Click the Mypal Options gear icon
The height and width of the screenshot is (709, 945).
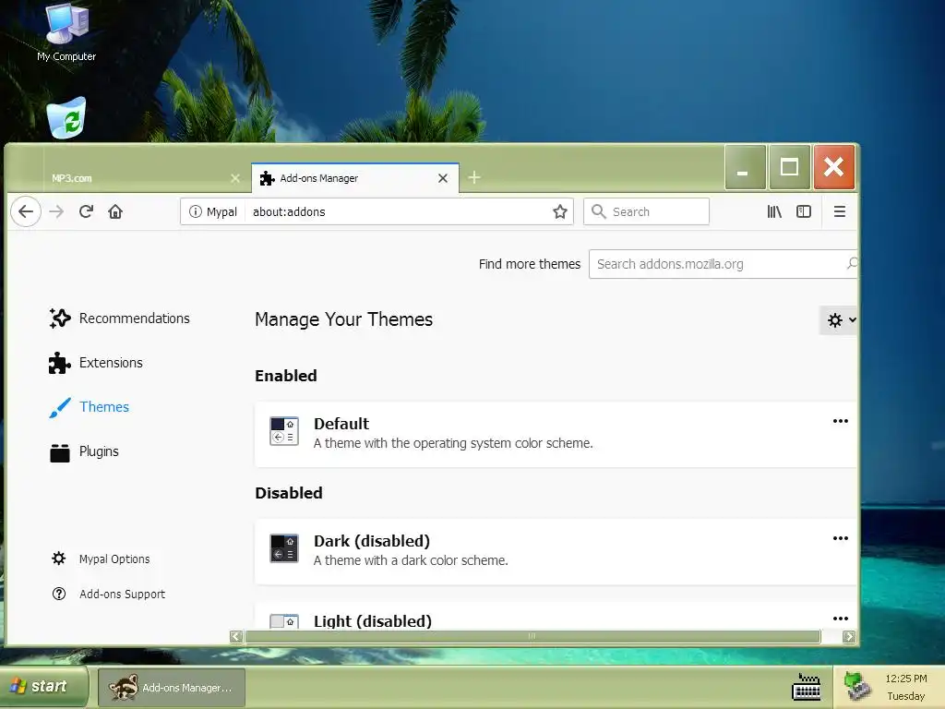[58, 559]
